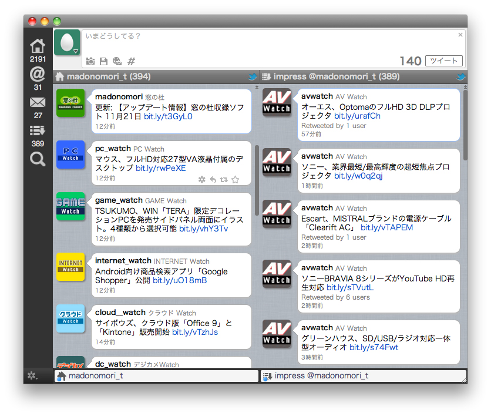Screen dimensions: 491x416
Task: Attach a photo using the camera icon
Action: click(90, 61)
